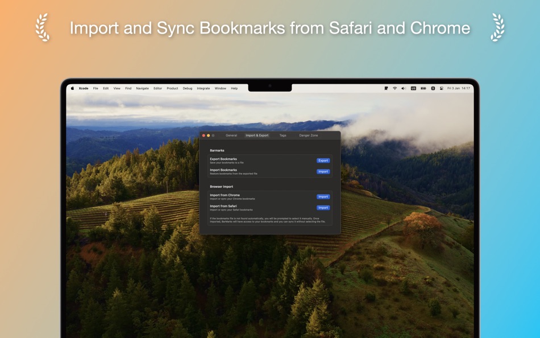Click the Import from Safari row label

click(223, 206)
